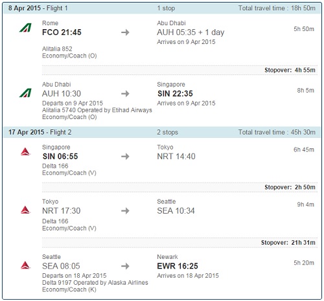Click the Stopover 21h 31m row

(179, 243)
